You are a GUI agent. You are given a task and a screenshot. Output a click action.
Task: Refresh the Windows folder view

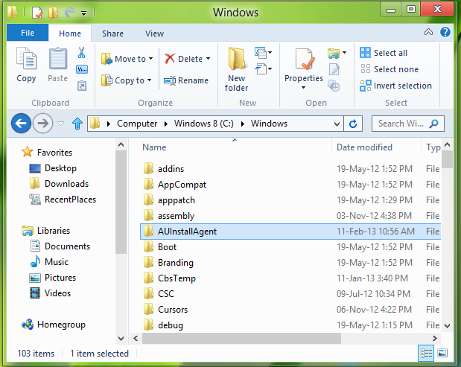[353, 124]
